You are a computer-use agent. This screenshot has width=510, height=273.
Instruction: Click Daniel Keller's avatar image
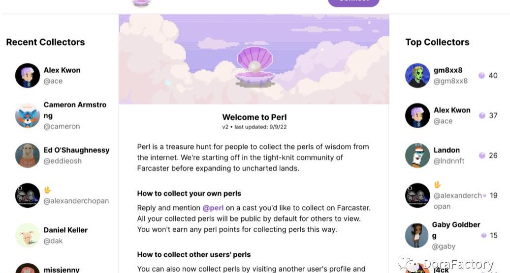[x=28, y=235]
